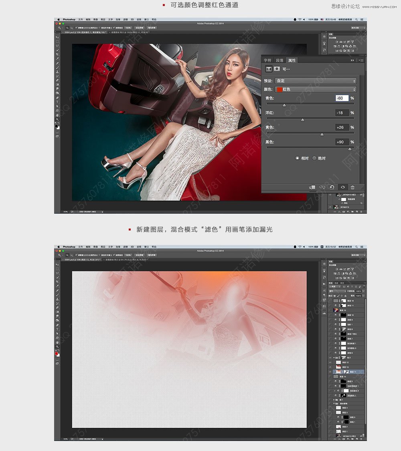The image size is (401, 451).
Task: Show layer 图层 14 via its visibility box
Action: click(330, 377)
